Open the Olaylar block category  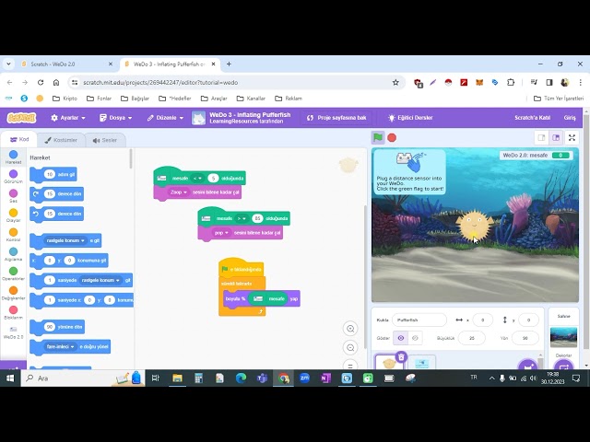[13, 215]
